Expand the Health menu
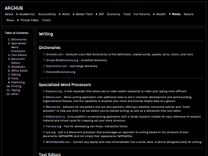The width and height of the screenshot is (208, 156). [159, 14]
